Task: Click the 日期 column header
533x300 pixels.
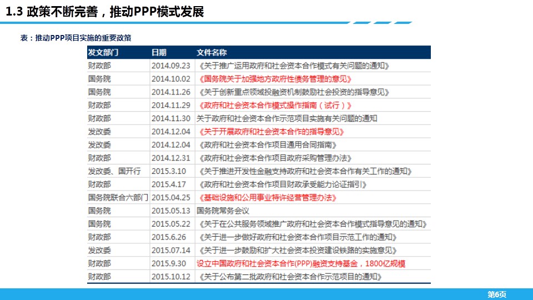Action: [159, 52]
